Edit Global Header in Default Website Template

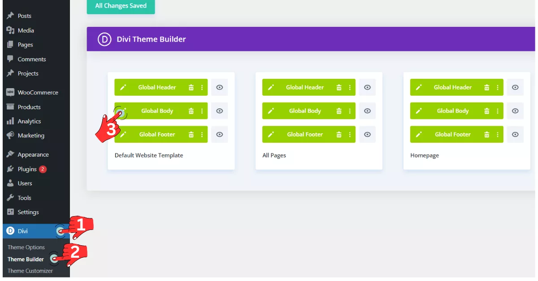coord(123,87)
